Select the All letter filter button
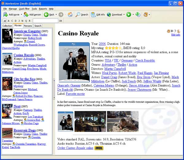This screenshot has width=184, height=160. pos(5,21)
